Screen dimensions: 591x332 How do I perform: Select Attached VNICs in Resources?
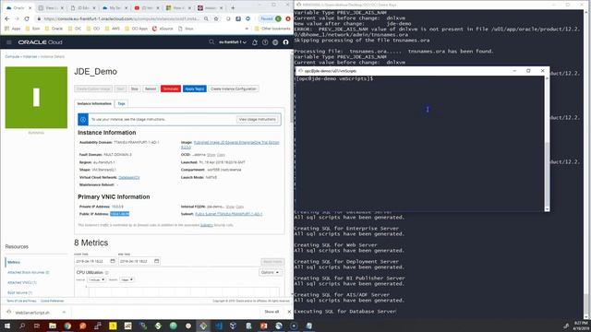22,282
